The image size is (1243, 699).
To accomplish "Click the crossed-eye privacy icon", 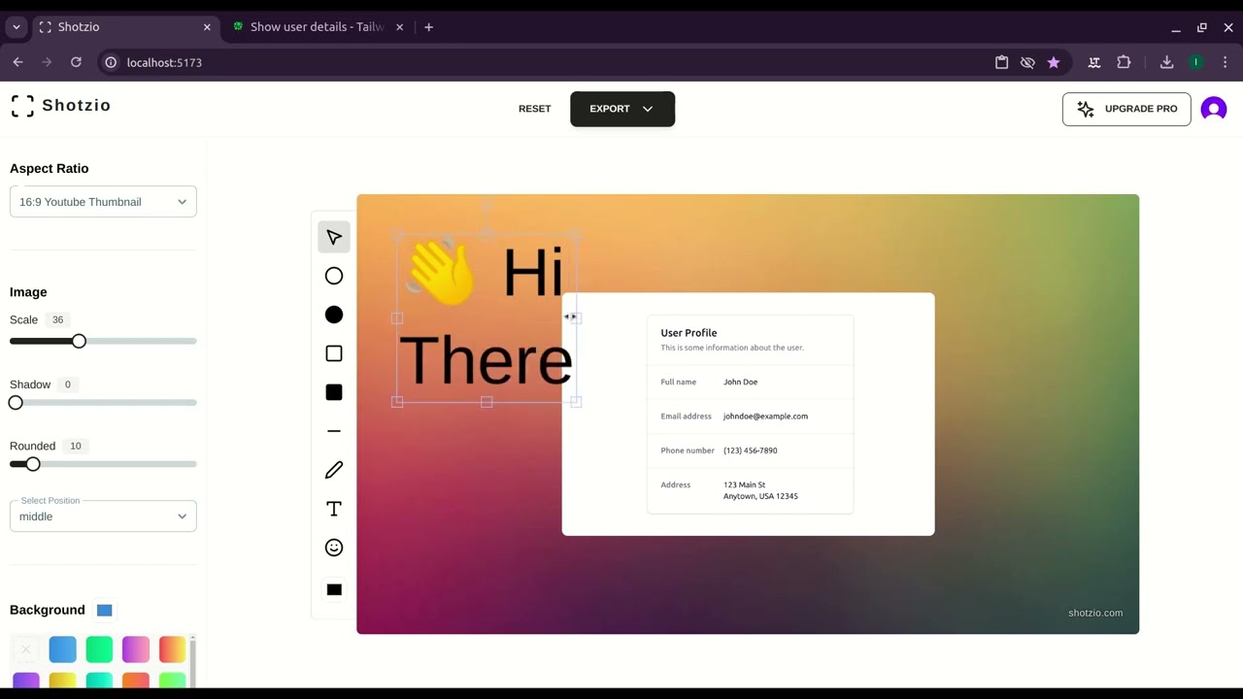I will [1027, 62].
